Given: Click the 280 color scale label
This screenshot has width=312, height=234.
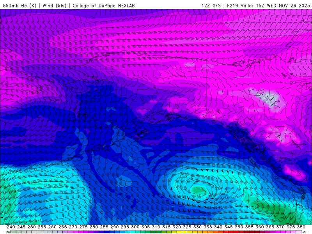Looking at the screenshot, I should point(94,227).
